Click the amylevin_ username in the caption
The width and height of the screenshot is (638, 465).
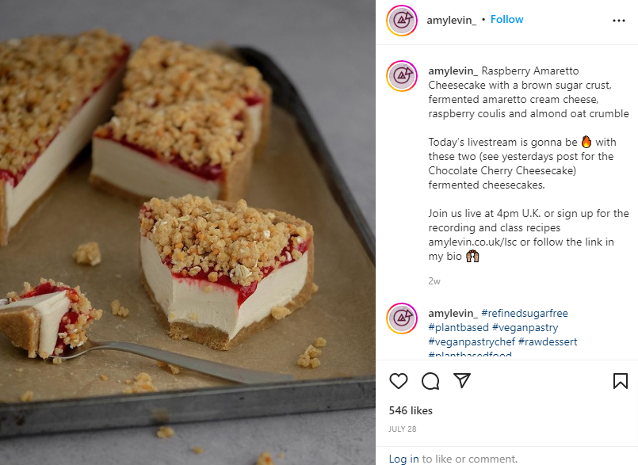(453, 71)
